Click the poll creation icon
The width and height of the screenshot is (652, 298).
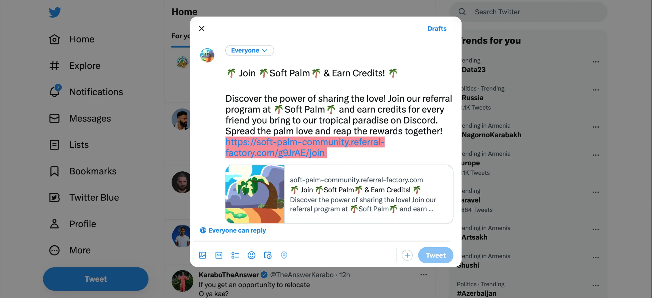coord(235,255)
